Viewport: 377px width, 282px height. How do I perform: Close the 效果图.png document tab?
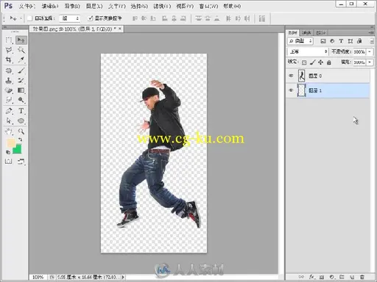pos(120,29)
